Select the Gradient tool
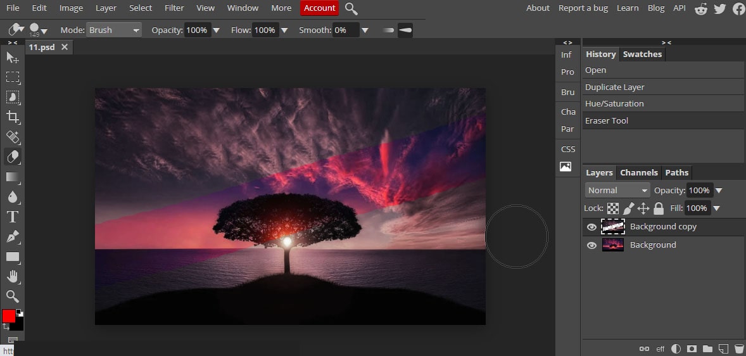The image size is (746, 356). pos(13,177)
